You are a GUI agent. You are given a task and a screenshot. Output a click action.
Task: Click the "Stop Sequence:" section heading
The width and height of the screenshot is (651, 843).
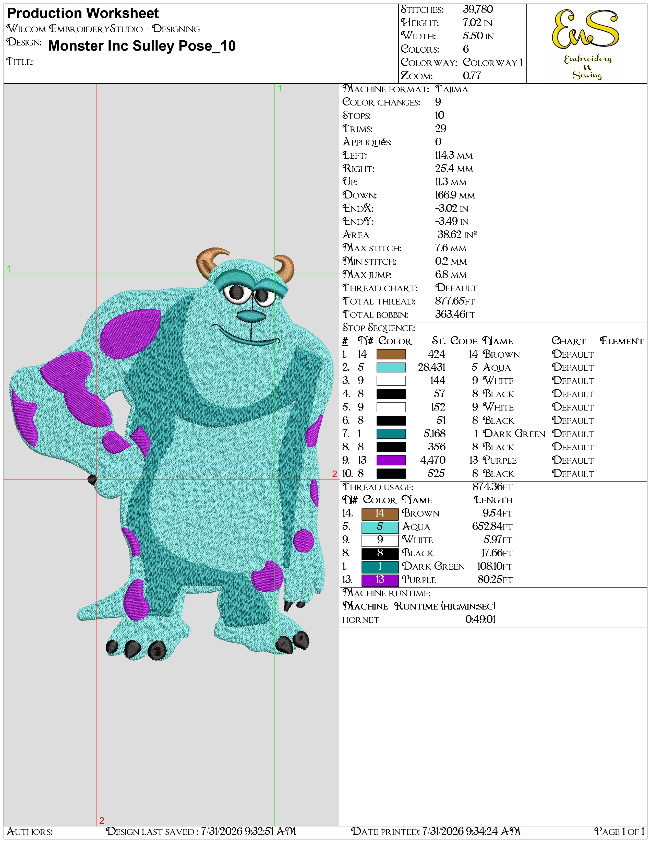point(379,328)
